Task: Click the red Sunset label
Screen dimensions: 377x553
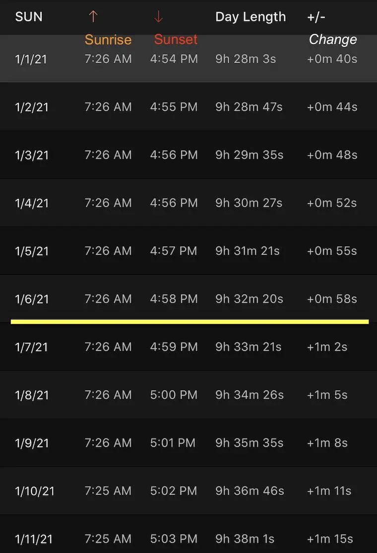Action: [x=176, y=39]
